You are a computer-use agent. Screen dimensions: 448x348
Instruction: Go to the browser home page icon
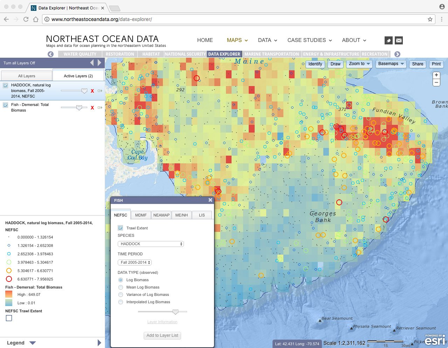[x=36, y=19]
